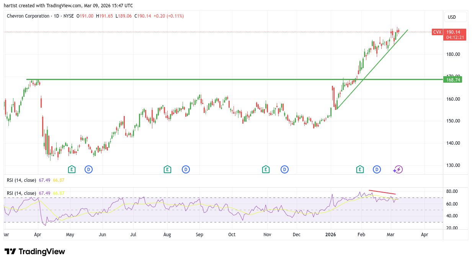Viewport: 472px width, 263px height.
Task: Select the red 190.14 current price label
Action: click(x=455, y=32)
